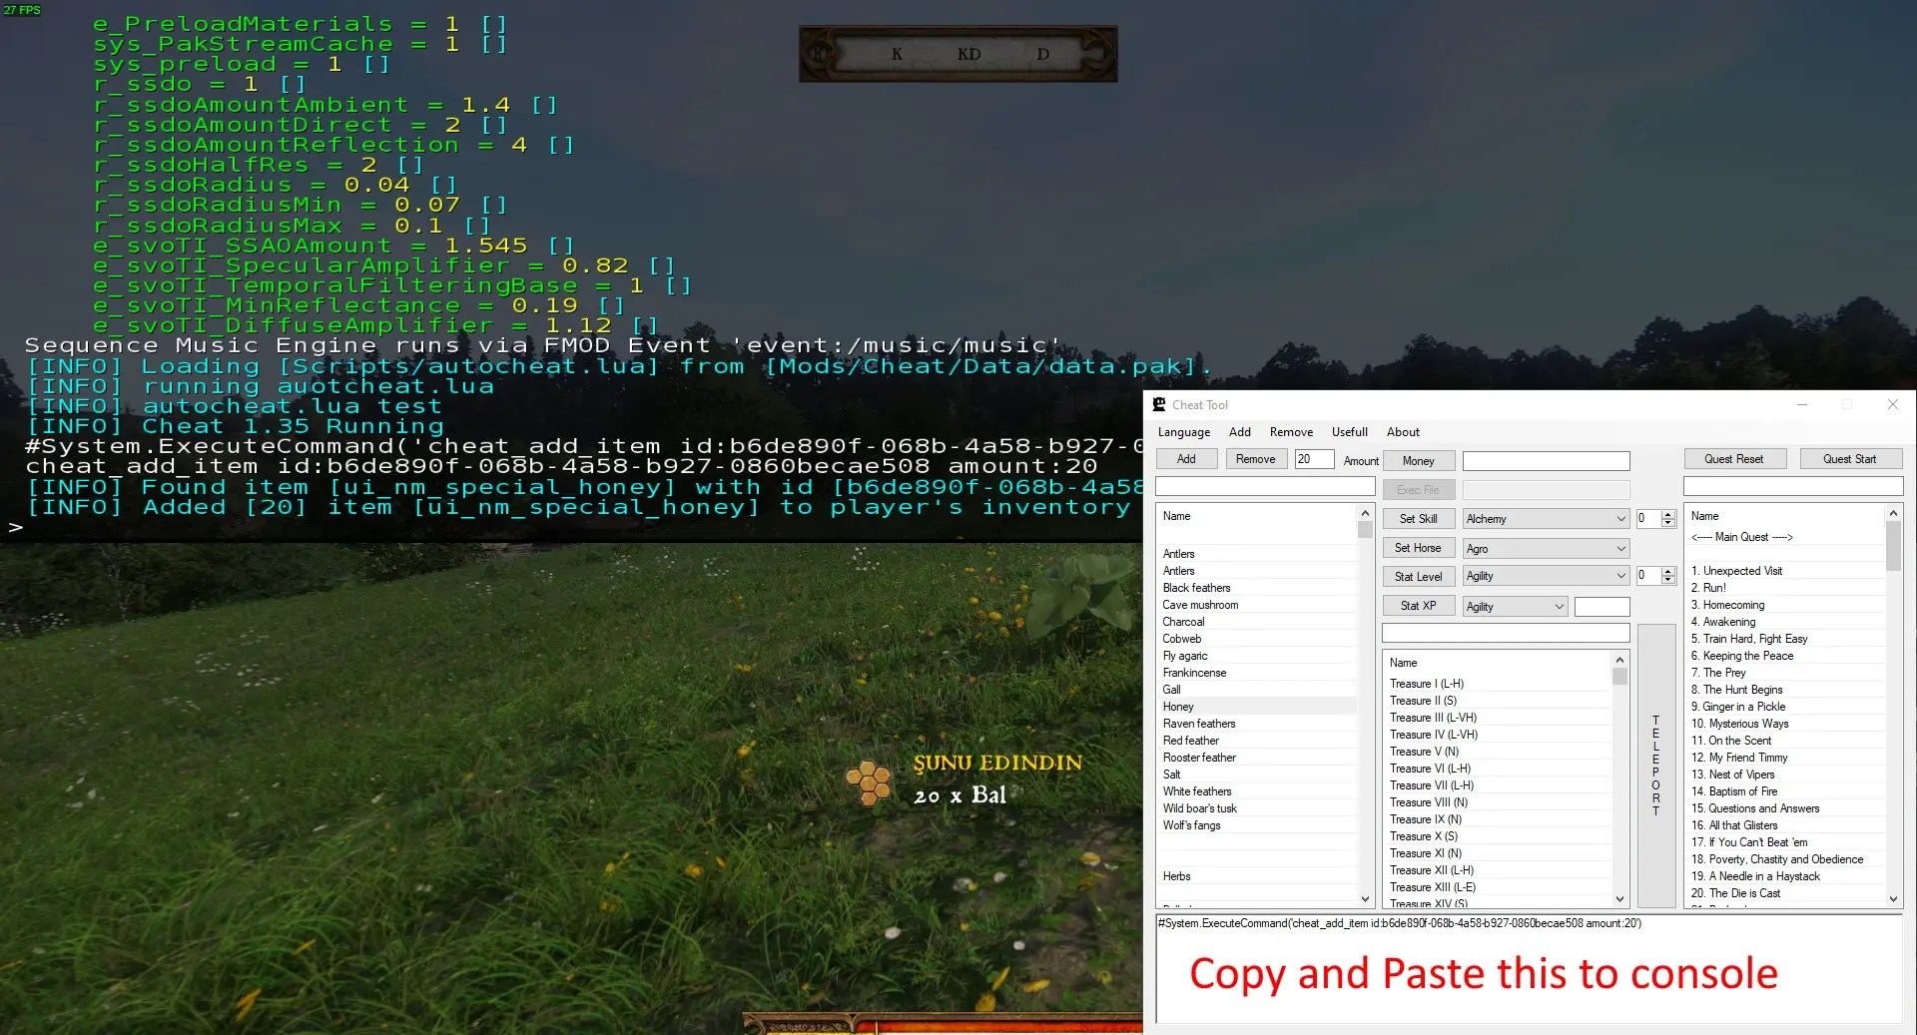This screenshot has height=1035, width=1917.
Task: Select Honey in the item list
Action: 1256,707
